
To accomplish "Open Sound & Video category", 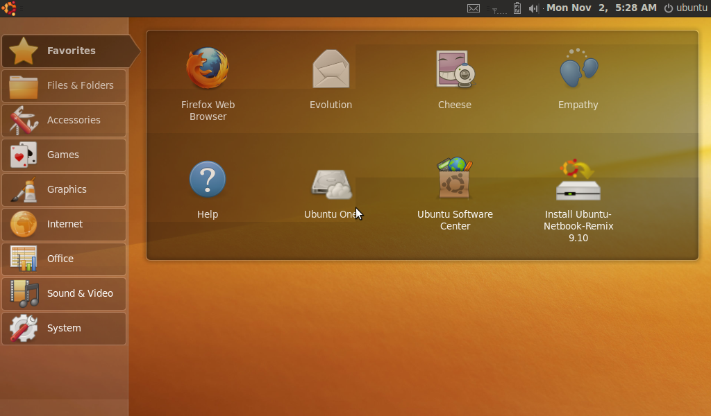I will coord(64,294).
